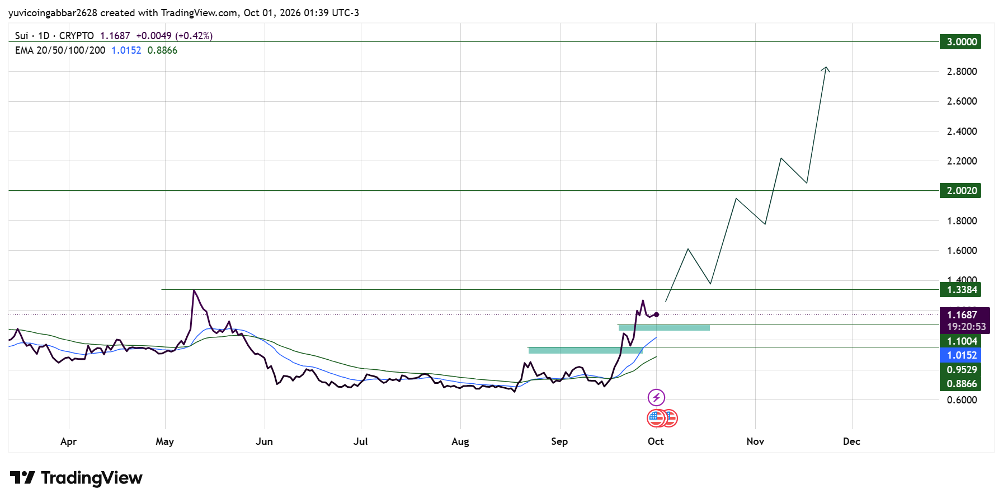Screen dimensions: 1003x503
Task: Click the 2.8000 price scale value
Action: pos(962,72)
